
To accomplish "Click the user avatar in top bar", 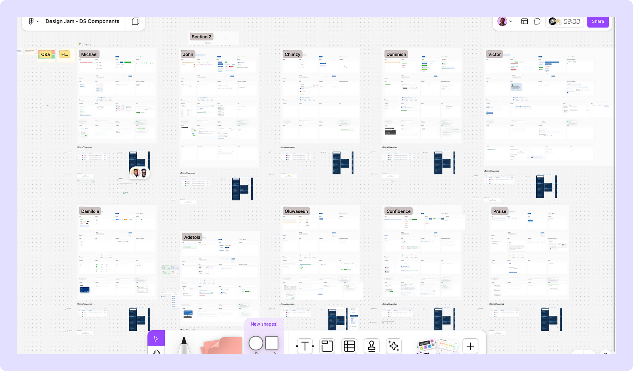I will 502,21.
